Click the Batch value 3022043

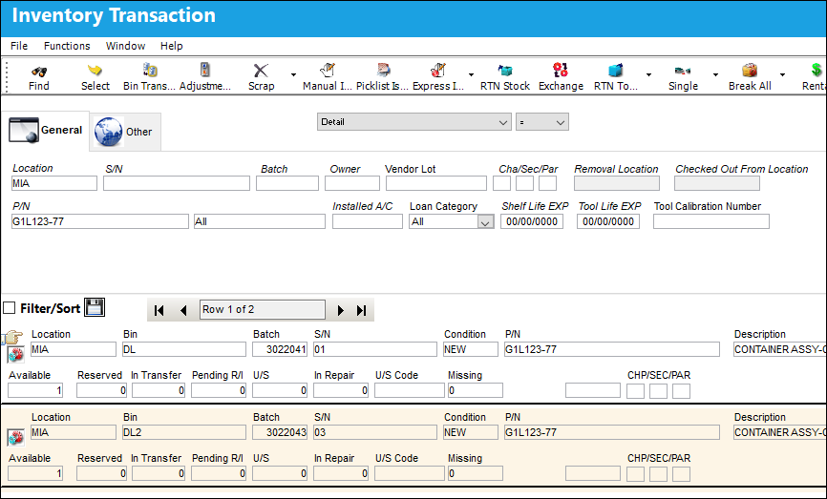(280, 432)
